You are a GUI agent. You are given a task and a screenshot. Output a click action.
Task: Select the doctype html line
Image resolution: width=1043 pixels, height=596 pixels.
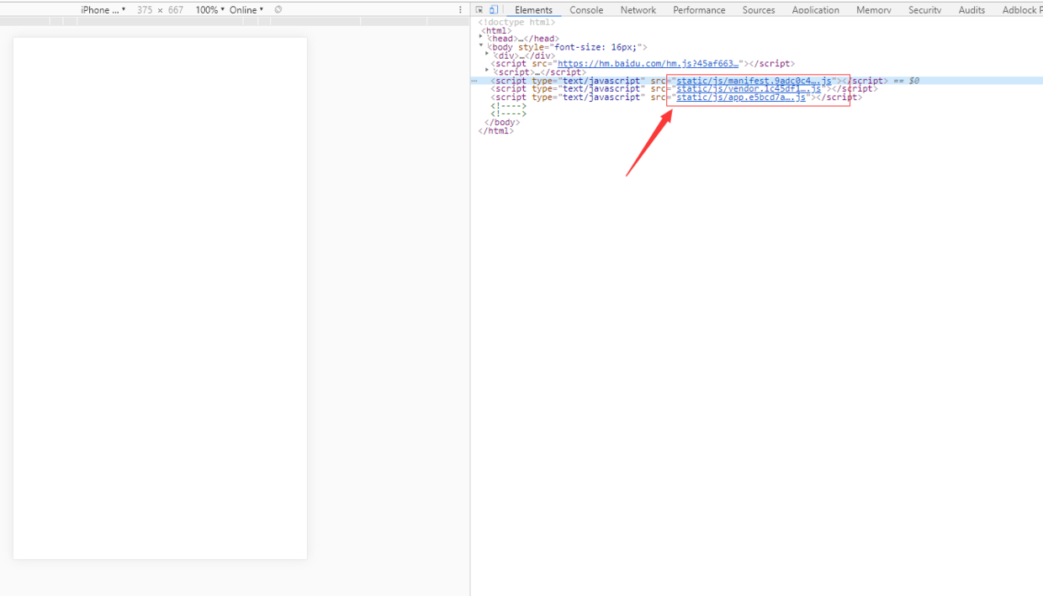coord(516,22)
